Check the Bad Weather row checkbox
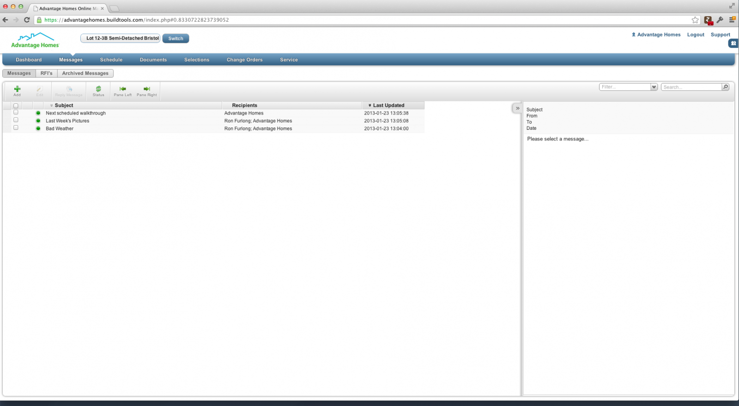The image size is (739, 406). (x=16, y=127)
